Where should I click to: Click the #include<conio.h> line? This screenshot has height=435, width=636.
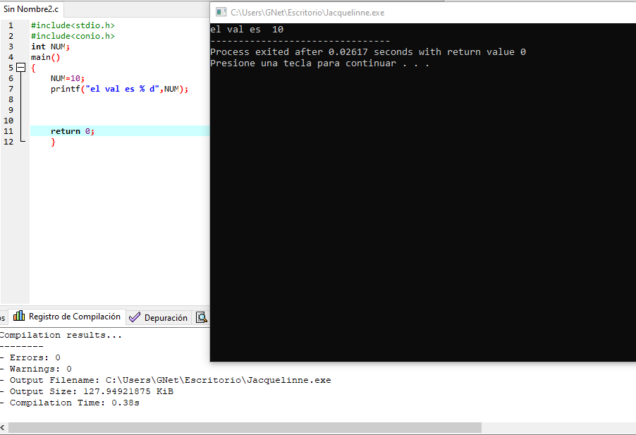point(73,36)
